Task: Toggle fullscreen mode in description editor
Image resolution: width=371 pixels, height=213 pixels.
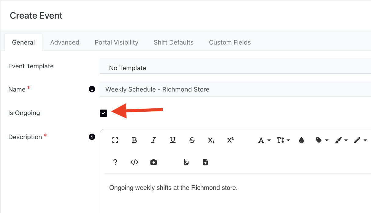Action: (115, 140)
